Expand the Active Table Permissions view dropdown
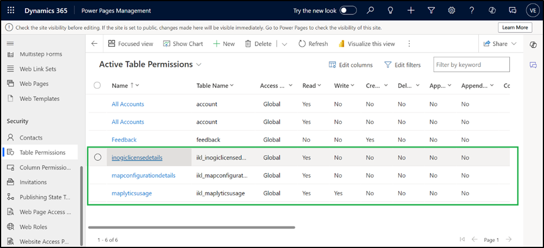 click(x=199, y=65)
